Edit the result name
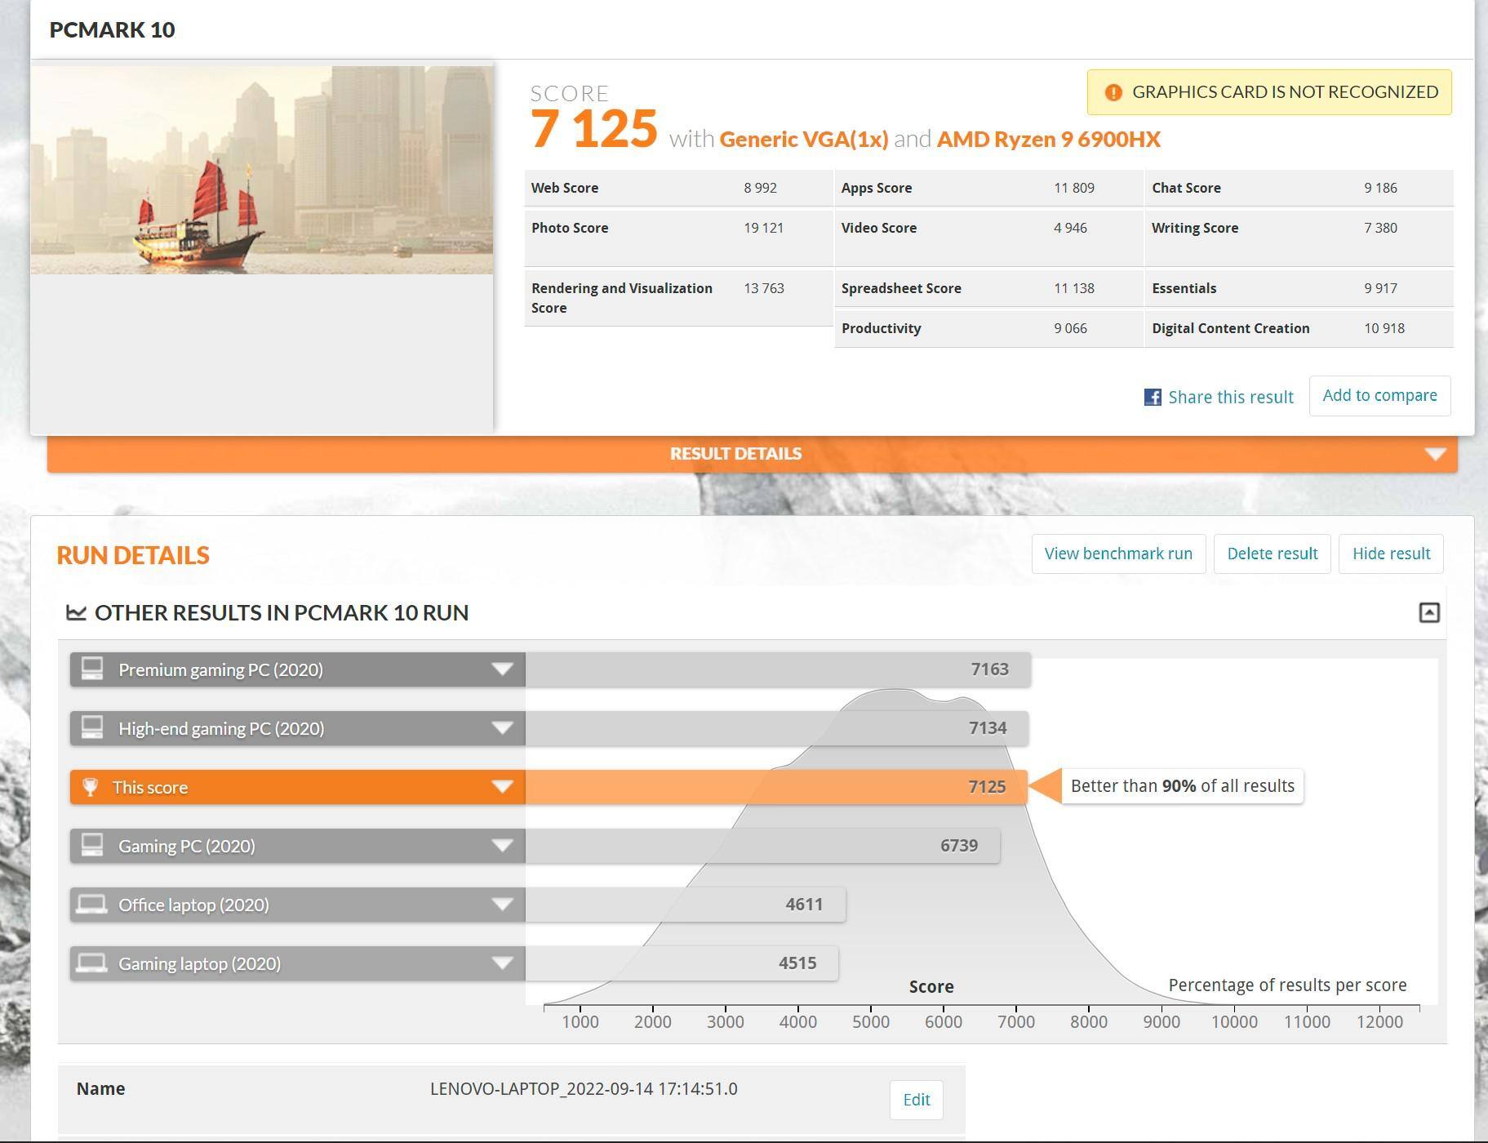Image resolution: width=1488 pixels, height=1143 pixels. 916,1100
